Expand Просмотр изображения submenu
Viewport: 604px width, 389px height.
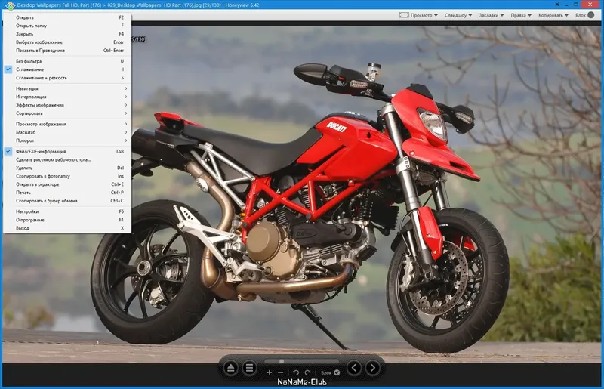67,124
